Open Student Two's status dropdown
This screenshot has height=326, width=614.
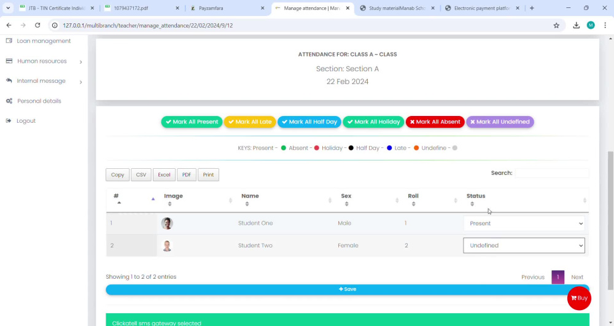tap(524, 246)
